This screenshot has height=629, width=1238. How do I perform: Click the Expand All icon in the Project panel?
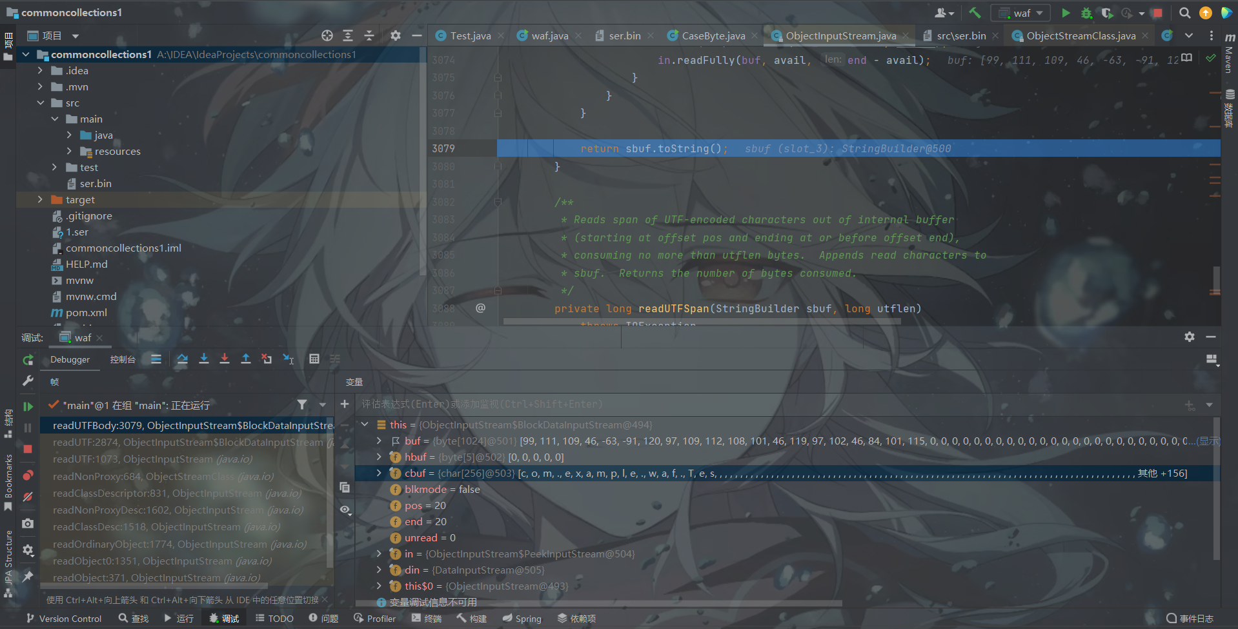(348, 35)
